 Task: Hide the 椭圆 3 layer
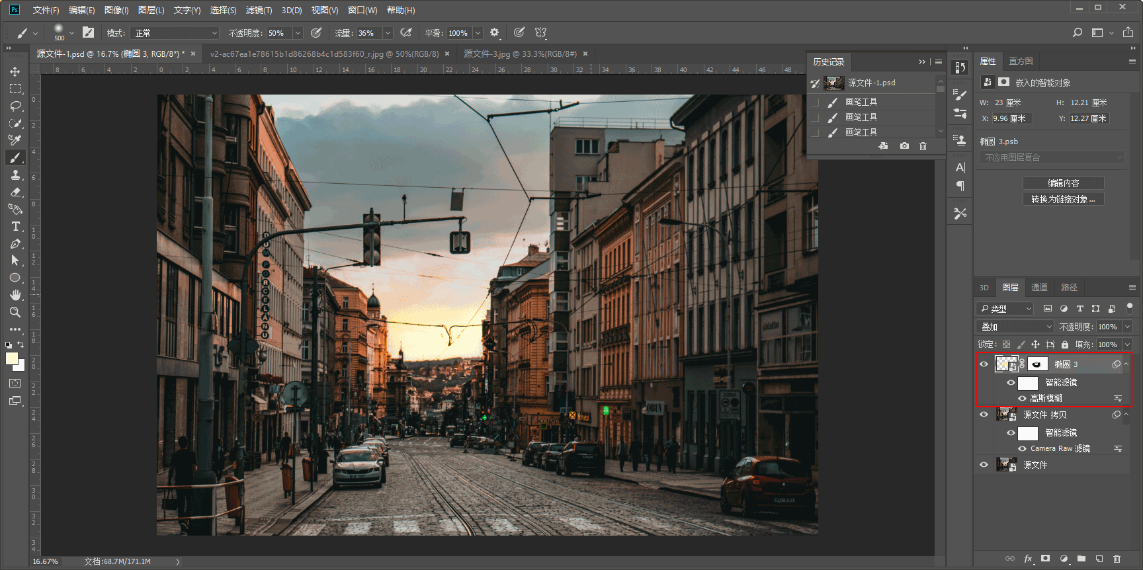pos(984,364)
